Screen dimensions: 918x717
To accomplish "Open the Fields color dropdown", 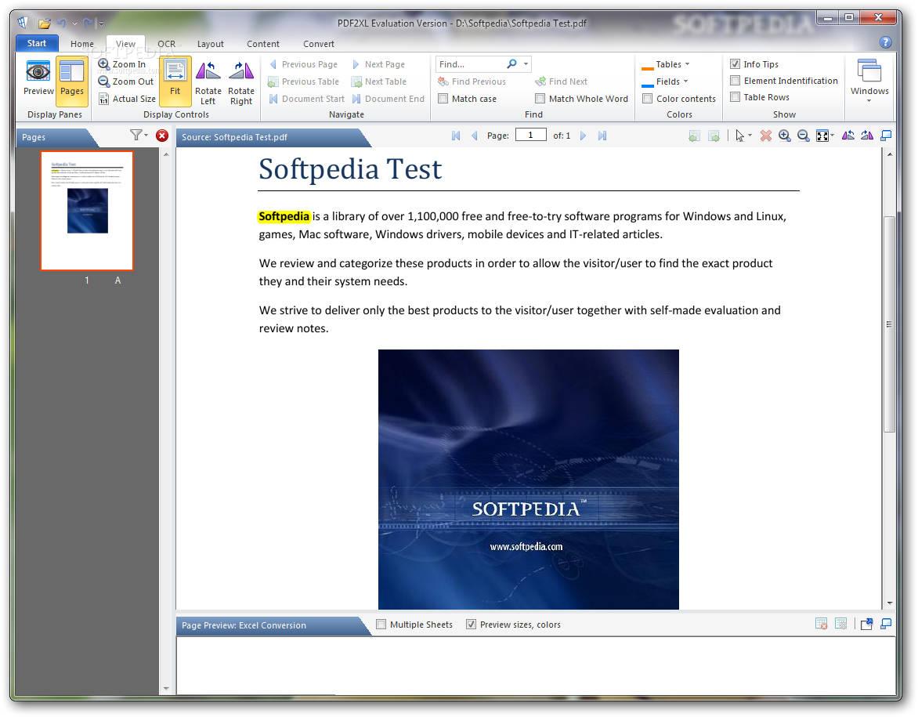I will point(665,81).
